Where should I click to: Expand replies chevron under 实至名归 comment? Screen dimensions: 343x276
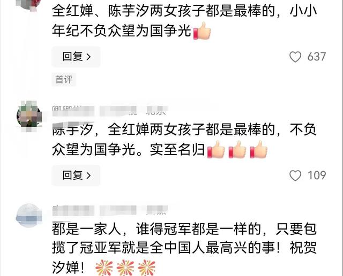pyautogui.click(x=88, y=175)
